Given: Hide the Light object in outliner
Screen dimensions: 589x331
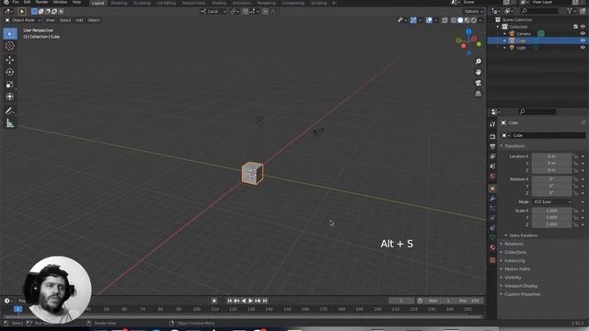Looking at the screenshot, I should pyautogui.click(x=583, y=48).
